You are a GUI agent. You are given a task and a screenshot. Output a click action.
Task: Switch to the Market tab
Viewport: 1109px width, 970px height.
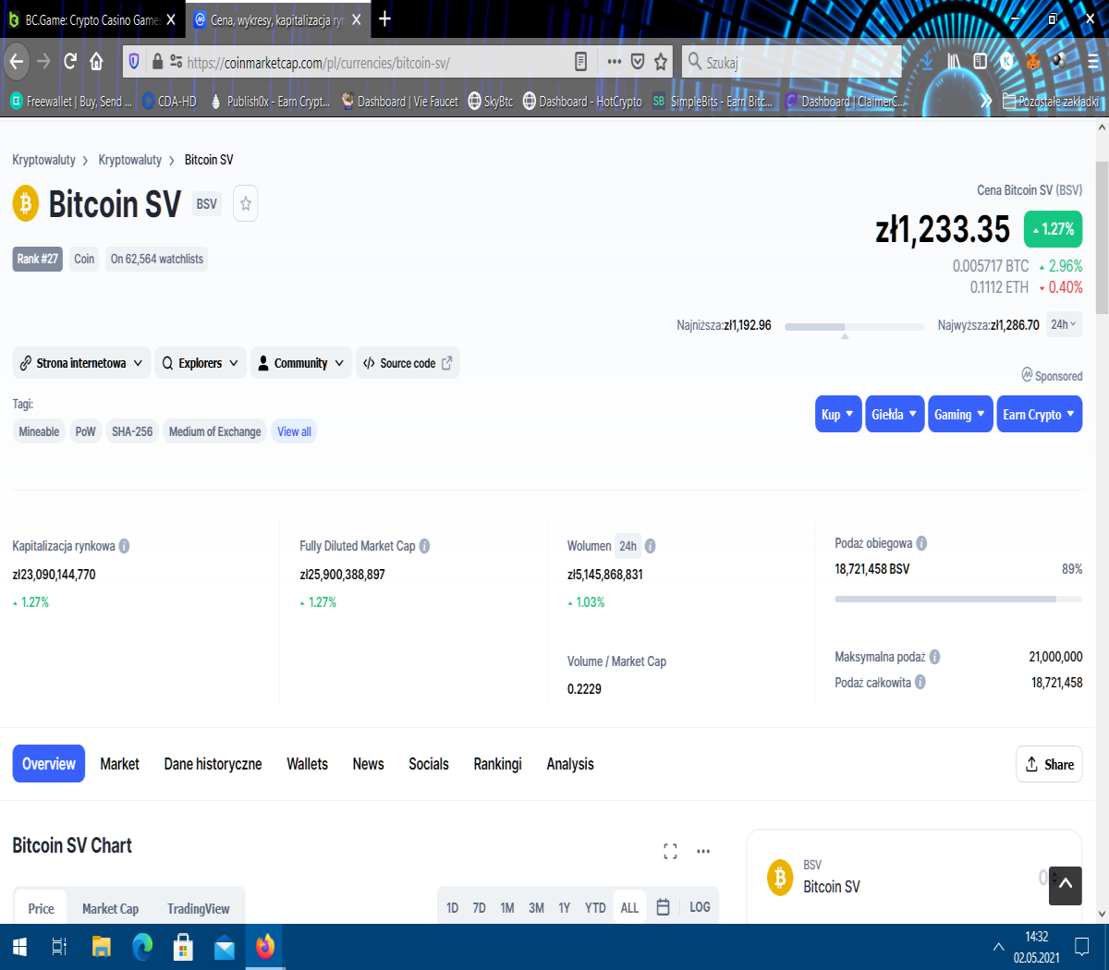coord(120,764)
